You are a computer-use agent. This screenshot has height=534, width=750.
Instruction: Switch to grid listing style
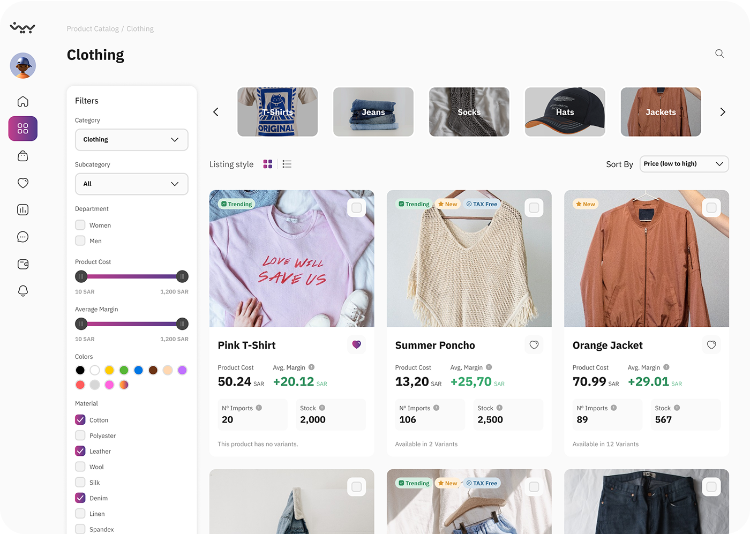pos(268,164)
